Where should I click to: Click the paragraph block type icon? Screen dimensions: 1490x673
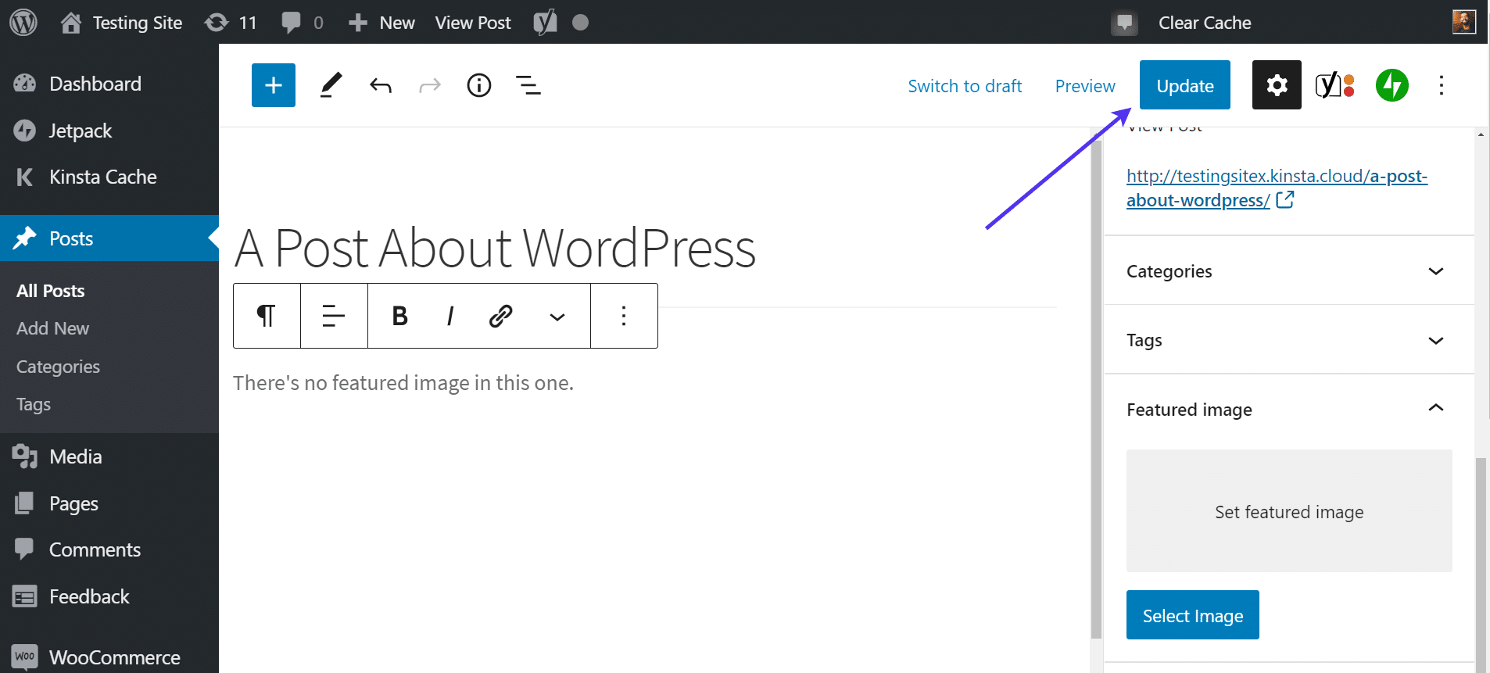[267, 316]
